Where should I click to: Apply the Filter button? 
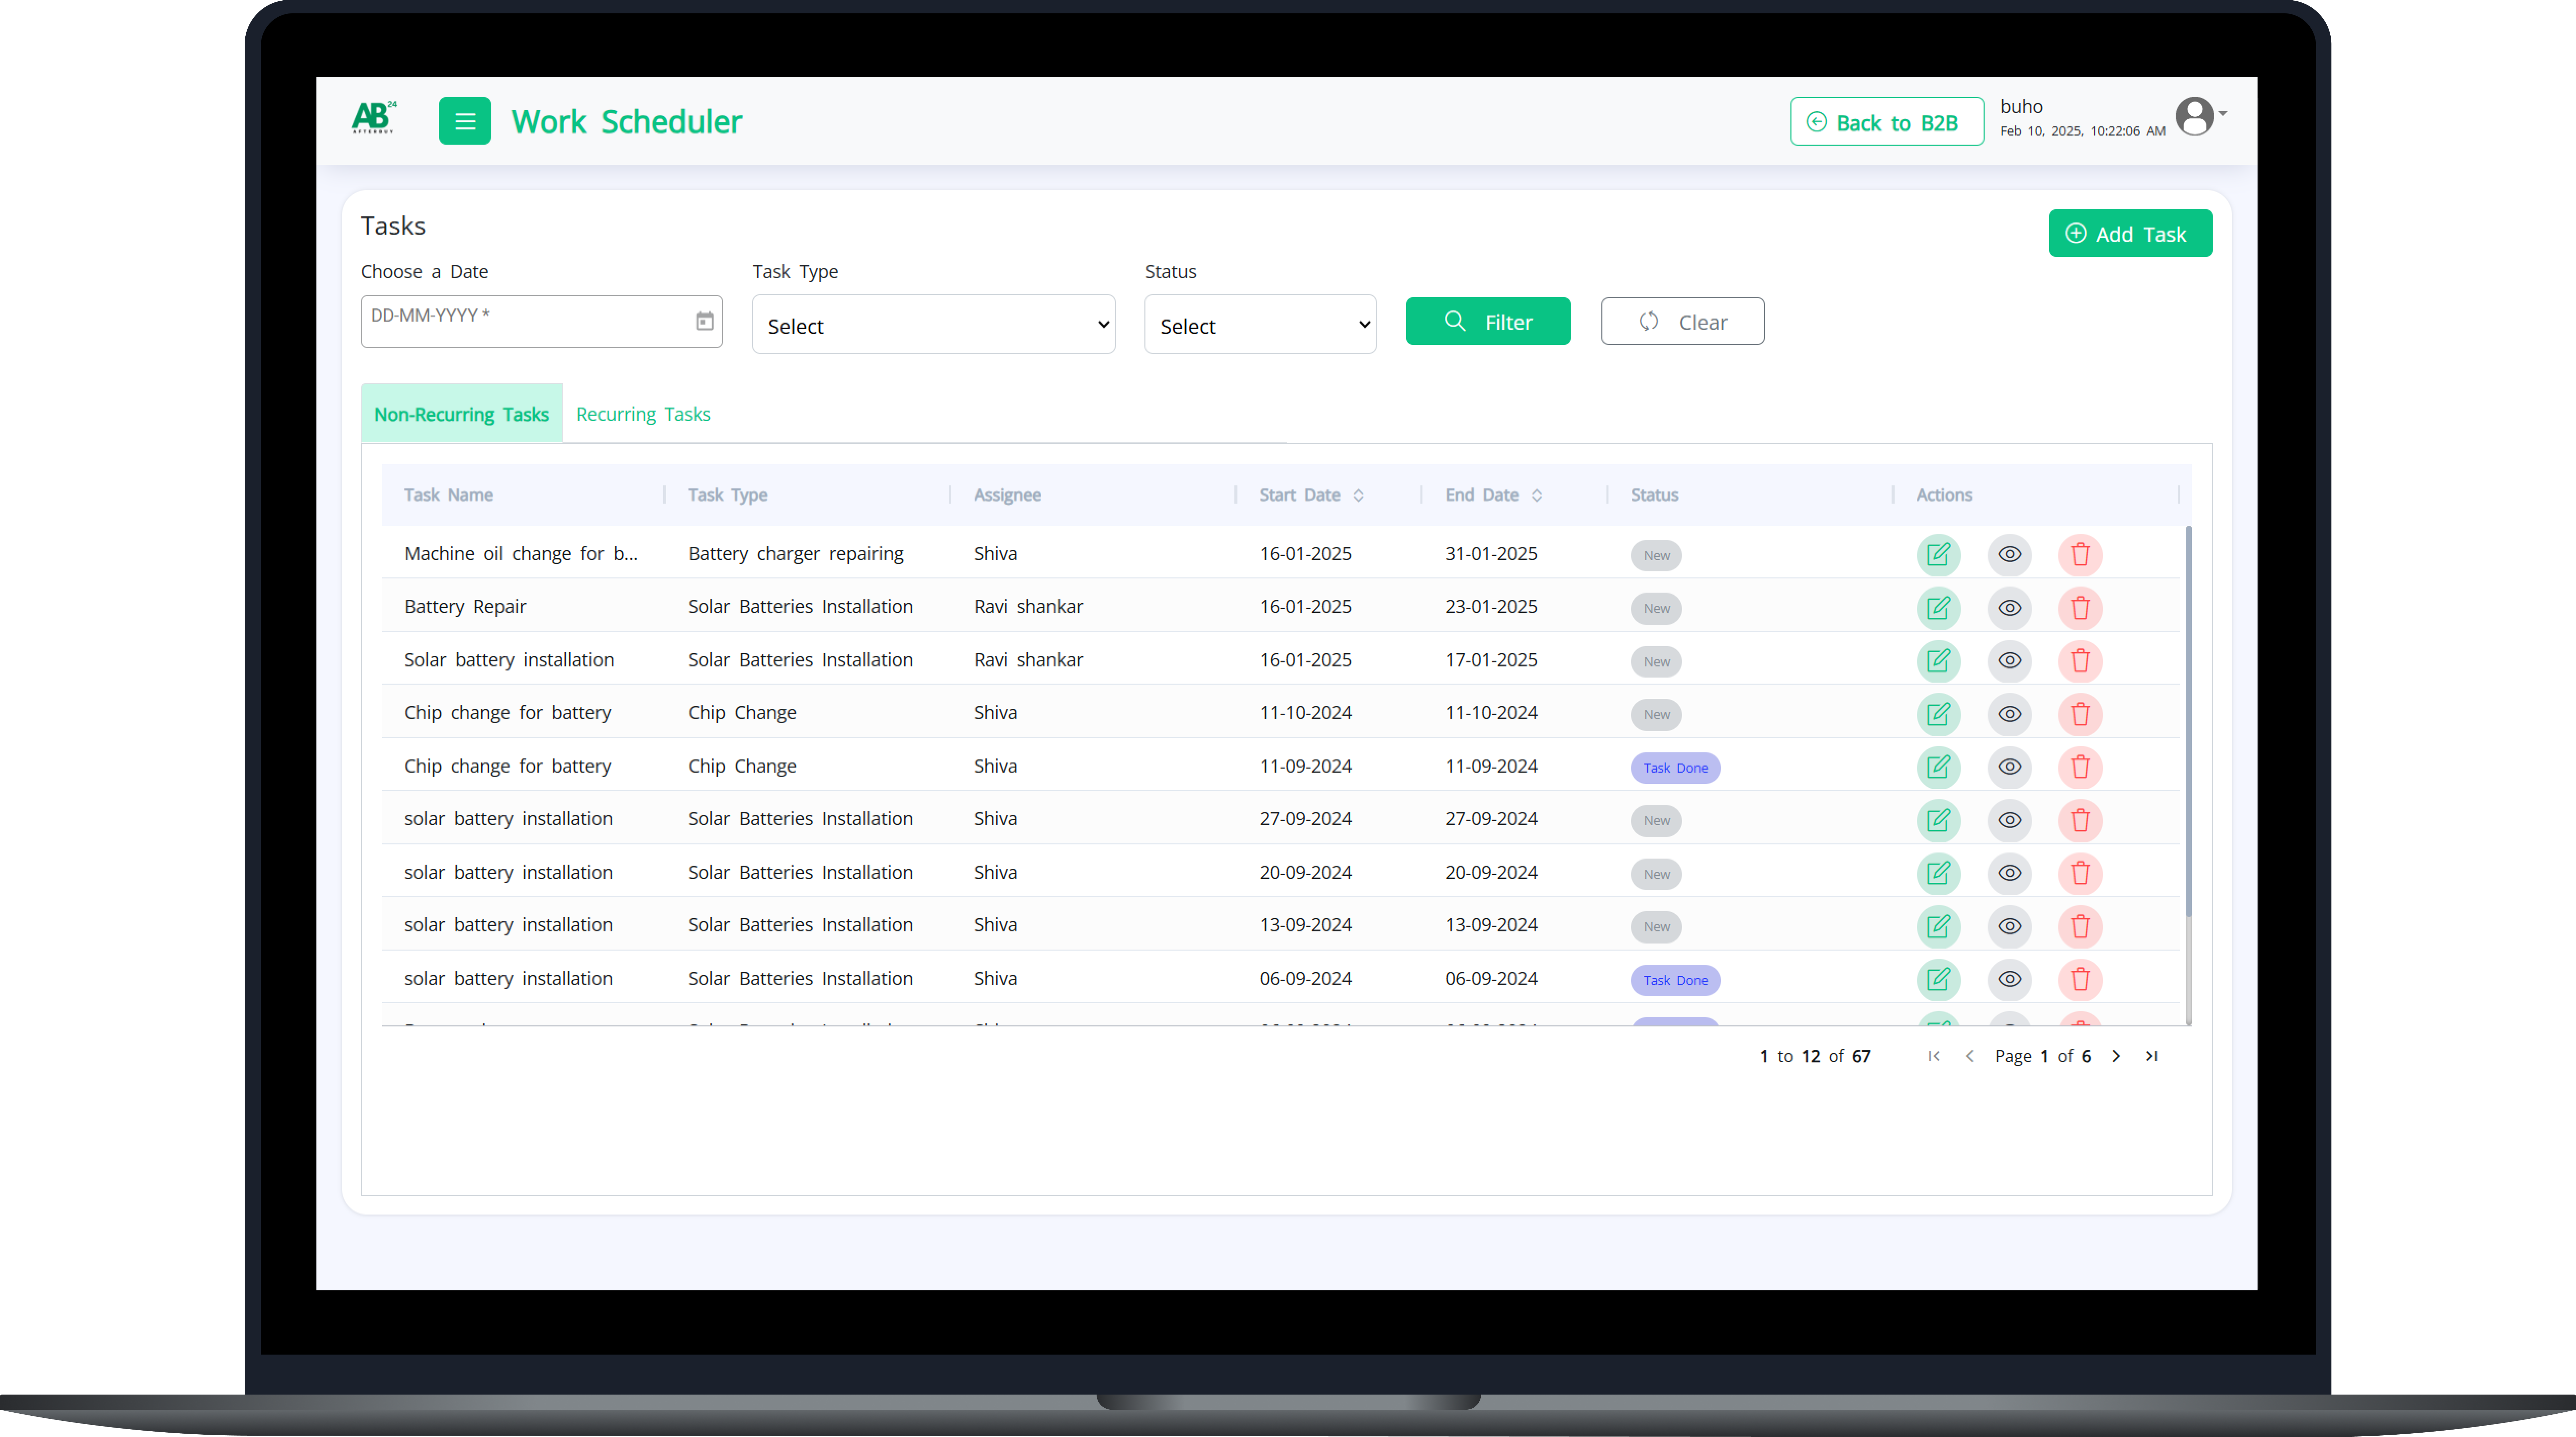[1488, 321]
